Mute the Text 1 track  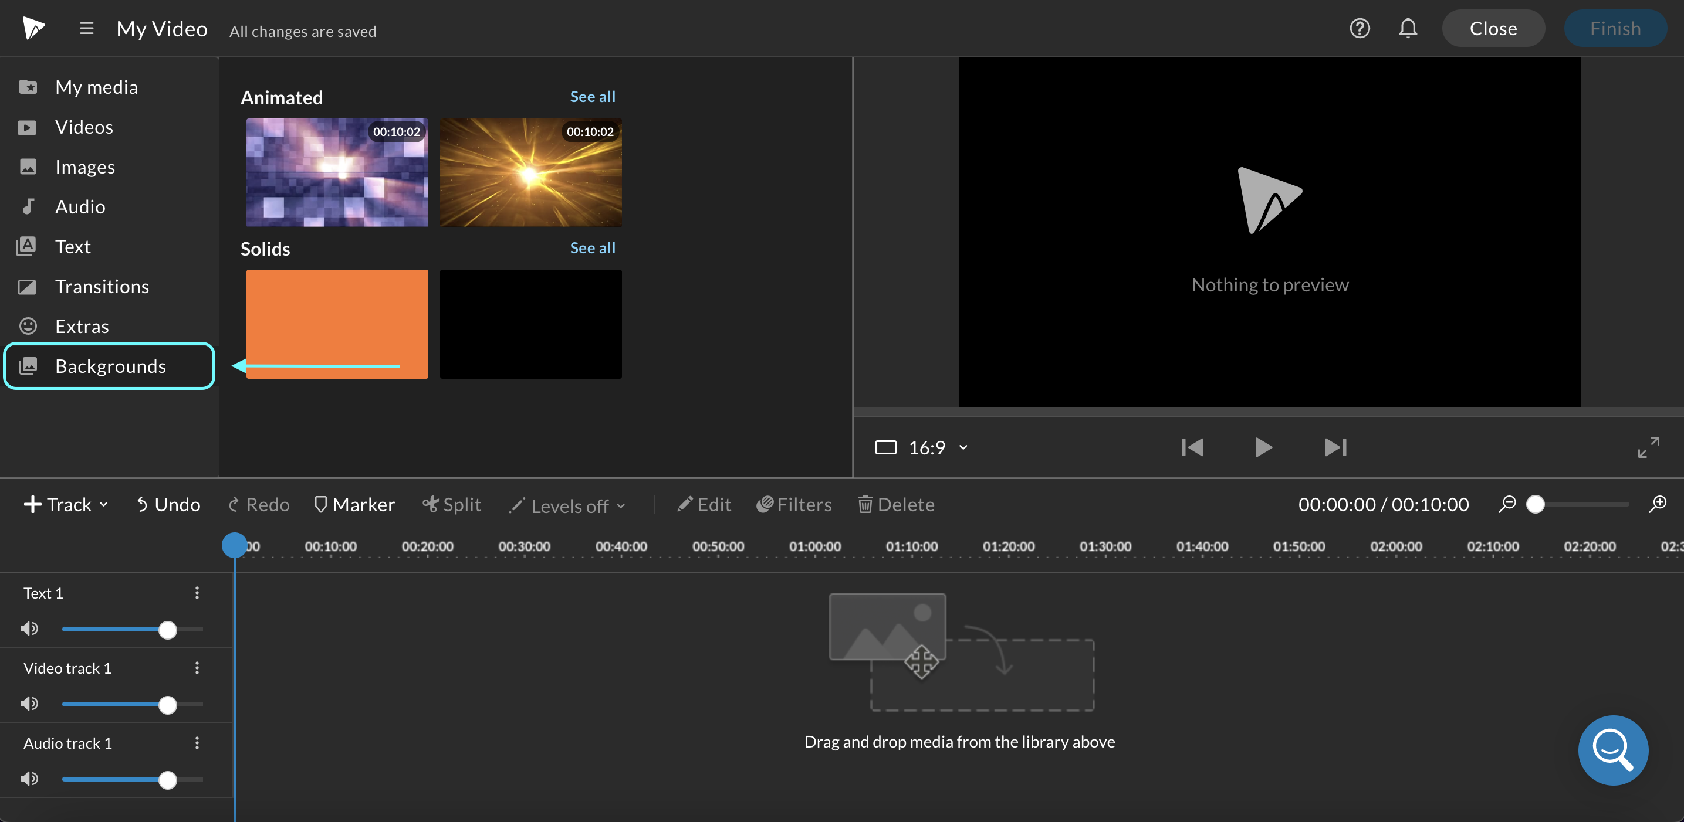pyautogui.click(x=29, y=629)
